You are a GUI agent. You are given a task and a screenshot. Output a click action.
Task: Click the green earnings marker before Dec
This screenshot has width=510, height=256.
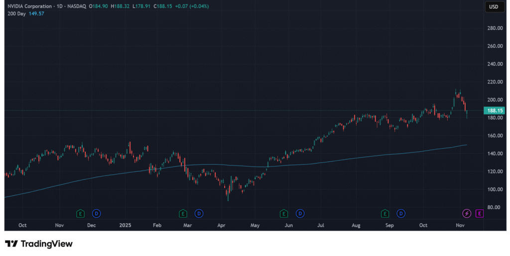coord(80,213)
